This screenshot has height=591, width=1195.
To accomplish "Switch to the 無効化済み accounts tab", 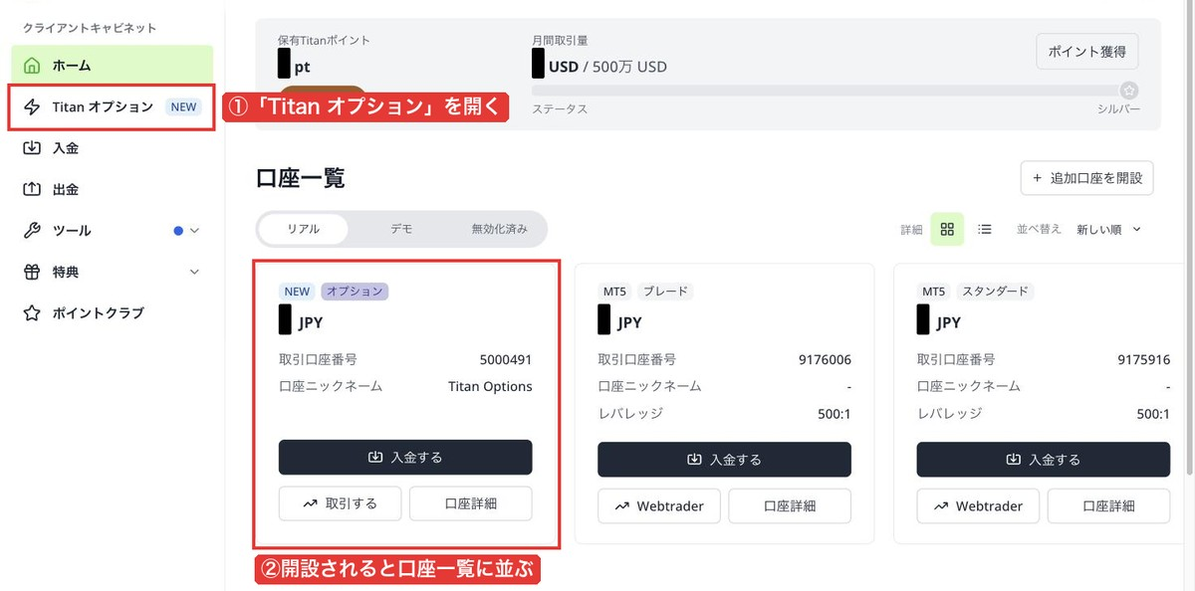I will click(x=499, y=229).
